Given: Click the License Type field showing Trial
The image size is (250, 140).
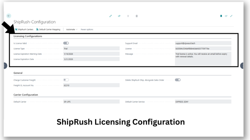Looking at the screenshot, I should [91, 49].
